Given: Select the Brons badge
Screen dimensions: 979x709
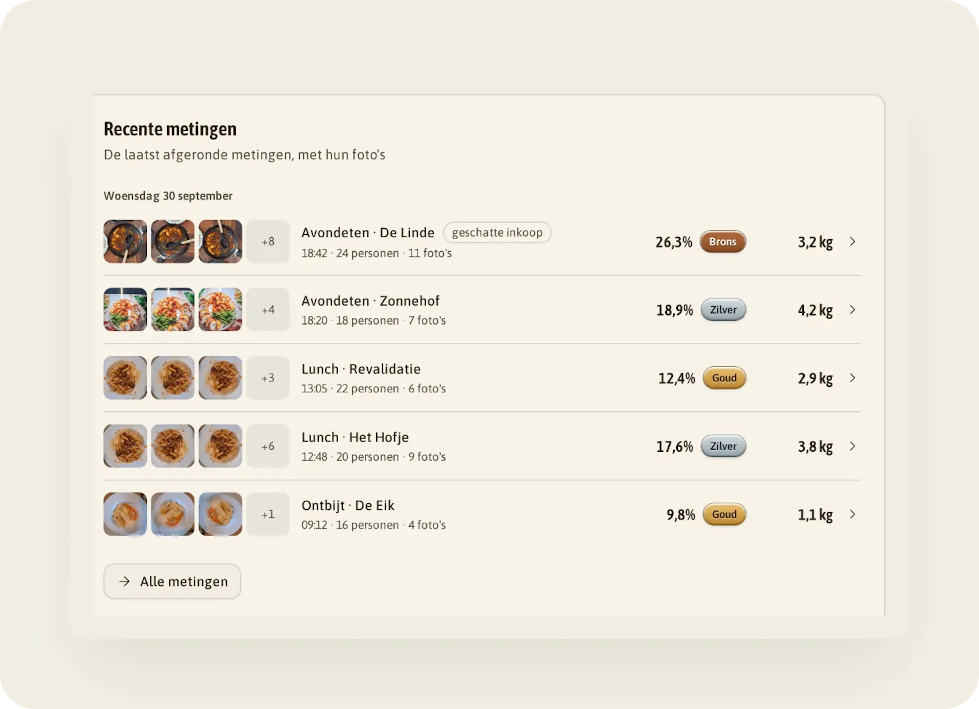Looking at the screenshot, I should point(723,242).
